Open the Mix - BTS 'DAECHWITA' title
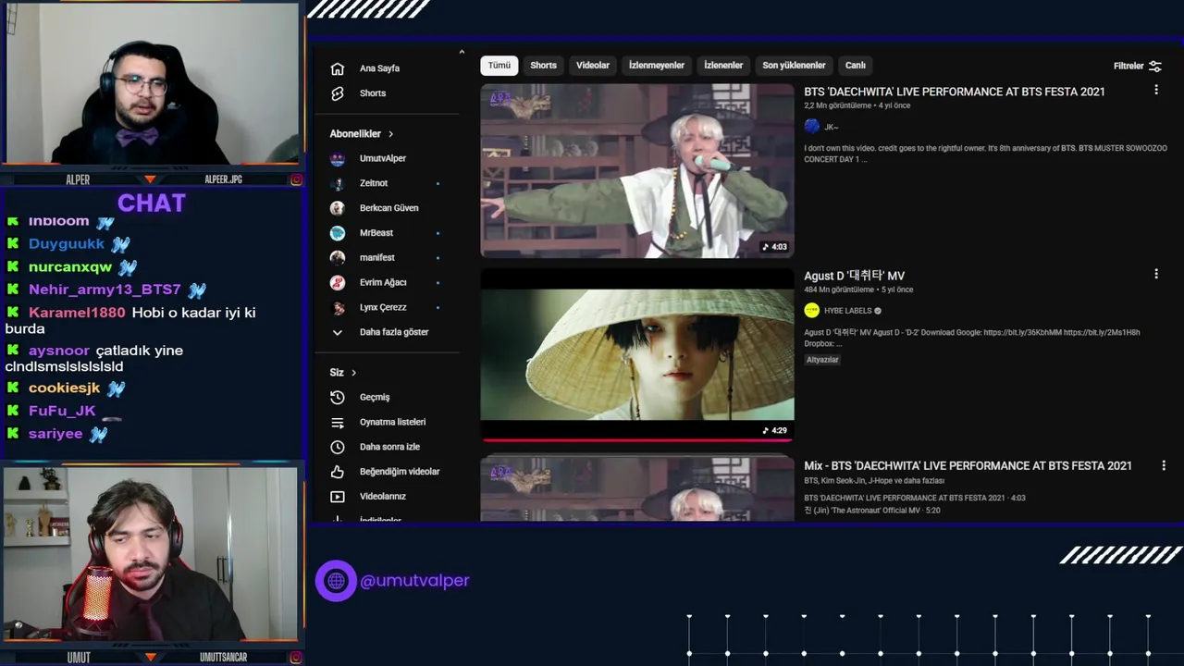Screen dimensions: 1184x666 pyautogui.click(x=968, y=465)
